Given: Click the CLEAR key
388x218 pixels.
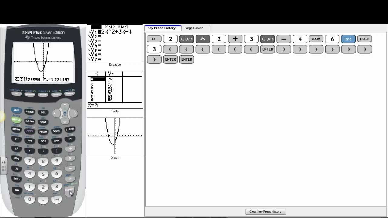Looking at the screenshot, I should tap(70, 129).
